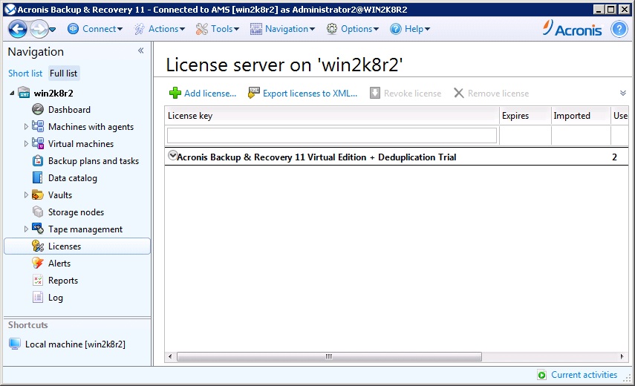Click the Reports icon
The width and height of the screenshot is (635, 386).
pos(38,280)
